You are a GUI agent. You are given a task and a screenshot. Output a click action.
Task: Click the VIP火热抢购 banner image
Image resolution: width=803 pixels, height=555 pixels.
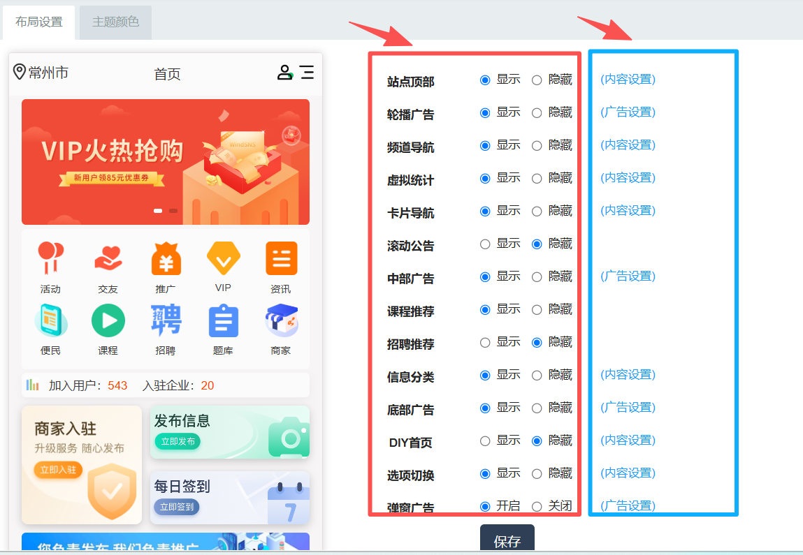[x=166, y=162]
